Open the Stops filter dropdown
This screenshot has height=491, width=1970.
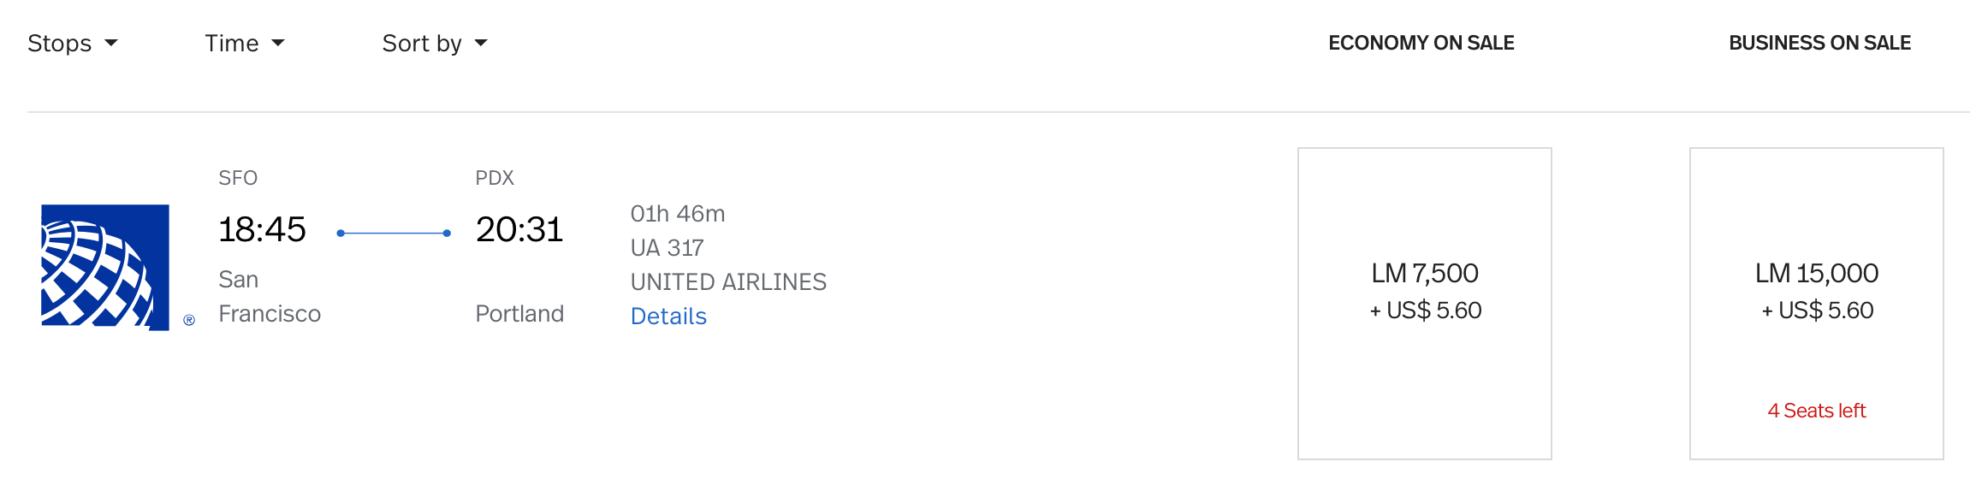click(x=73, y=44)
